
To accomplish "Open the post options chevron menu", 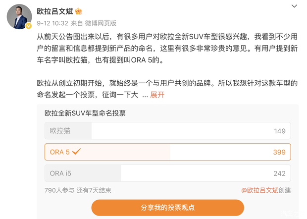I will [x=294, y=7].
